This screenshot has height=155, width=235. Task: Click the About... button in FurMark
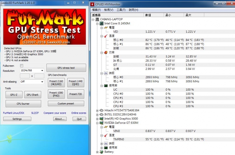click(x=60, y=119)
